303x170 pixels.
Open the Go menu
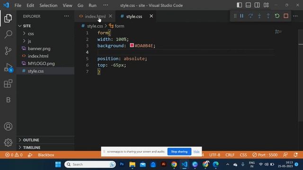pyautogui.click(x=80, y=5)
